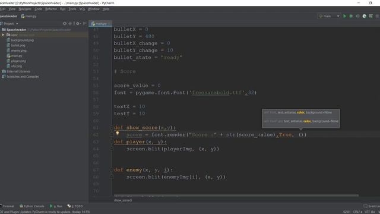
Task: Start debugging with the green bug icon
Action: click(351, 16)
